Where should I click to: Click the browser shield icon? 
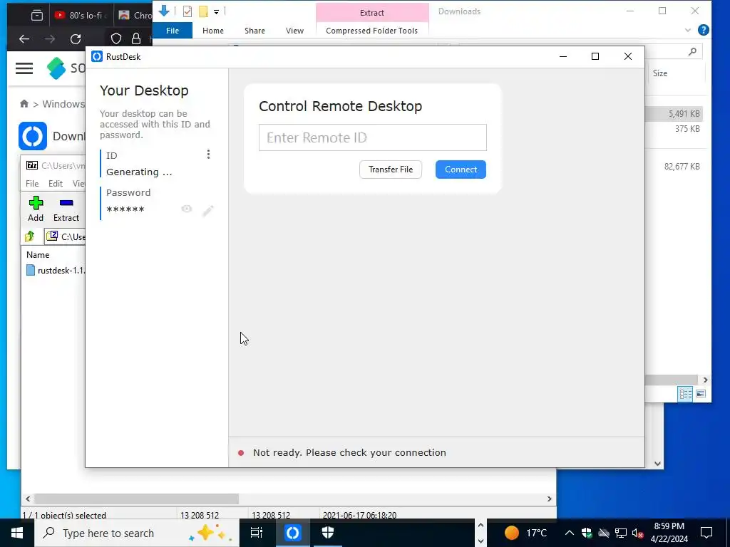click(x=116, y=38)
